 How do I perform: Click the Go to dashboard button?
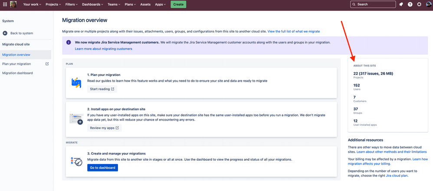tap(102, 168)
